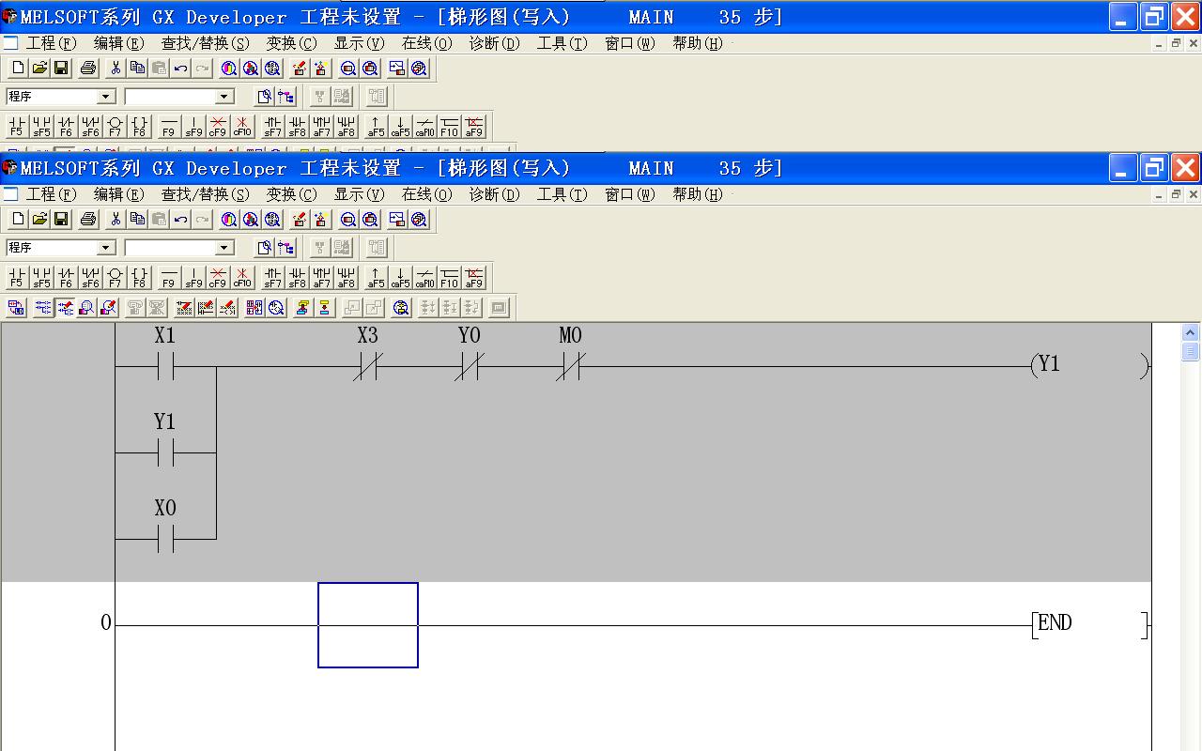
Task: Open 变换(C) menu in the foreground window
Action: coord(291,194)
